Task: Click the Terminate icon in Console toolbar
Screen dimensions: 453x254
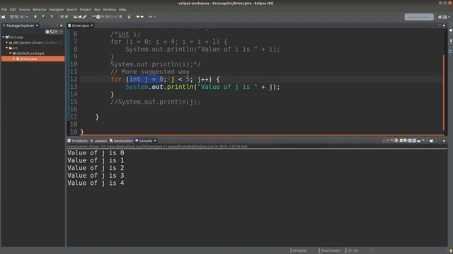Action: 384,140
